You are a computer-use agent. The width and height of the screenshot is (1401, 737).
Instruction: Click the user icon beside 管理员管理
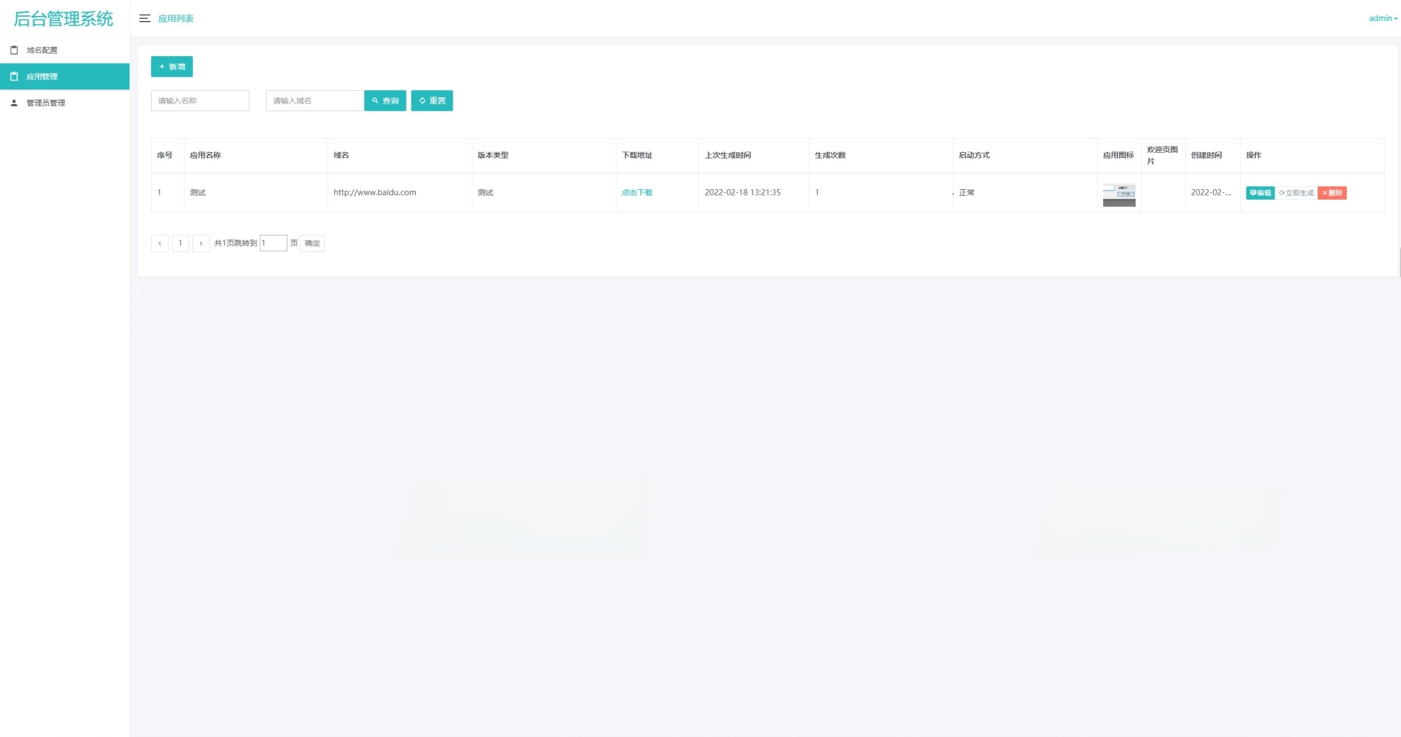click(14, 102)
